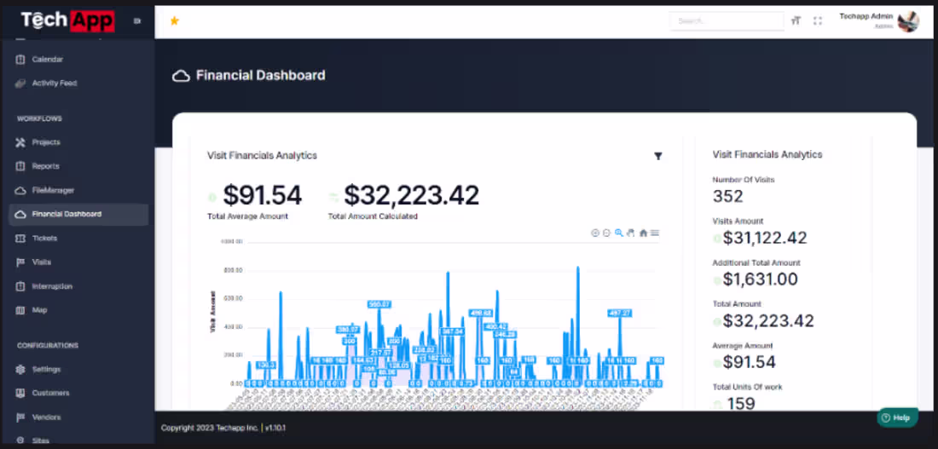Image resolution: width=938 pixels, height=449 pixels.
Task: Click the Visit Amount axis label
Action: pyautogui.click(x=212, y=312)
